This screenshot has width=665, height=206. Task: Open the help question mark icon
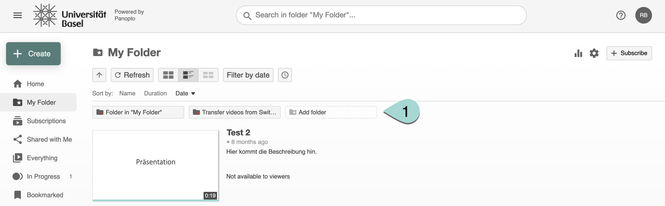[621, 15]
